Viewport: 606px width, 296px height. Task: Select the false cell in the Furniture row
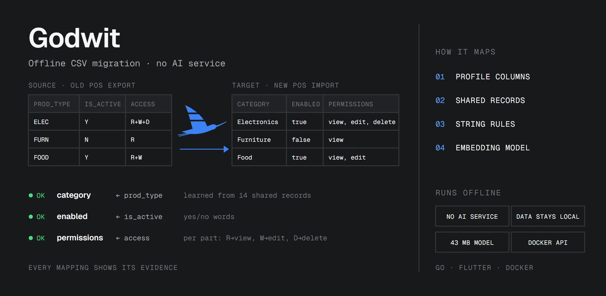tap(305, 139)
